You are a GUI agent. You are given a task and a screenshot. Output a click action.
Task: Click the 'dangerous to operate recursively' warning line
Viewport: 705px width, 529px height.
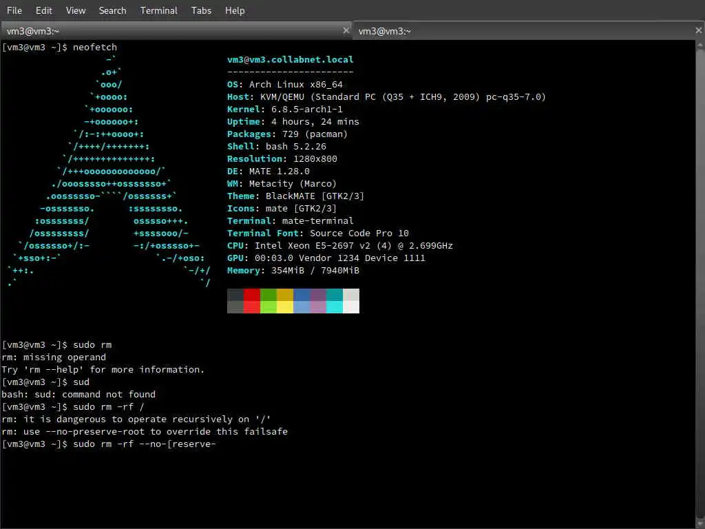[x=136, y=419]
